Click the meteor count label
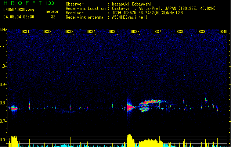Screen dimensions: 231x147 pos(52,11)
